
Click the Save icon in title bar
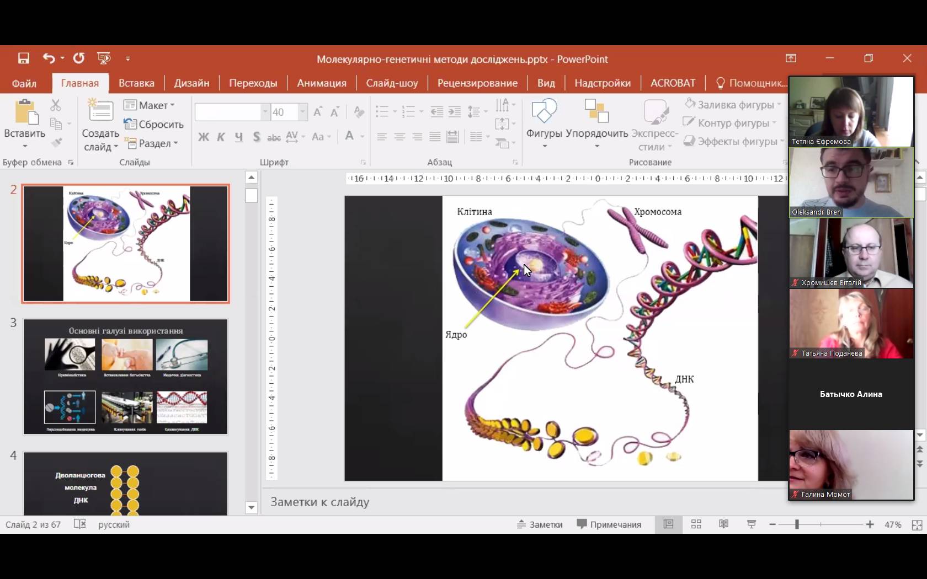[23, 58]
